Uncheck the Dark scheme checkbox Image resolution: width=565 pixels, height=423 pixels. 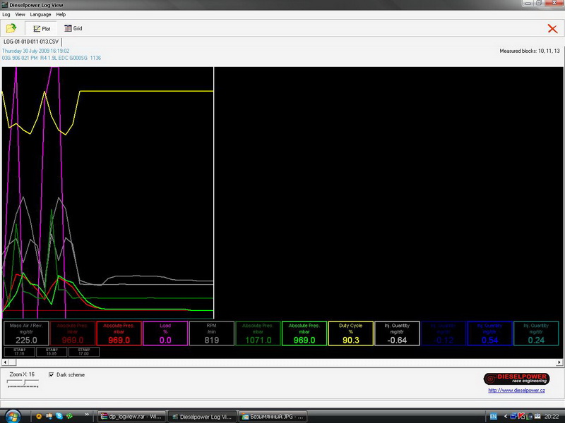tap(51, 375)
